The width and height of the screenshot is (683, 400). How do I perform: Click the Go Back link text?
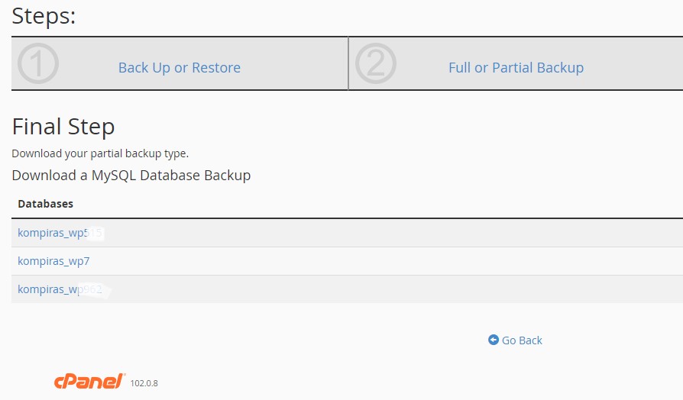coord(522,340)
